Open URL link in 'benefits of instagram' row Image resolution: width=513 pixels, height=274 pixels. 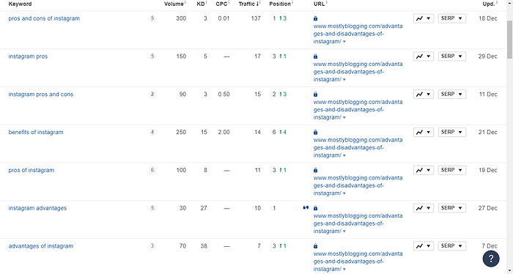click(x=358, y=147)
